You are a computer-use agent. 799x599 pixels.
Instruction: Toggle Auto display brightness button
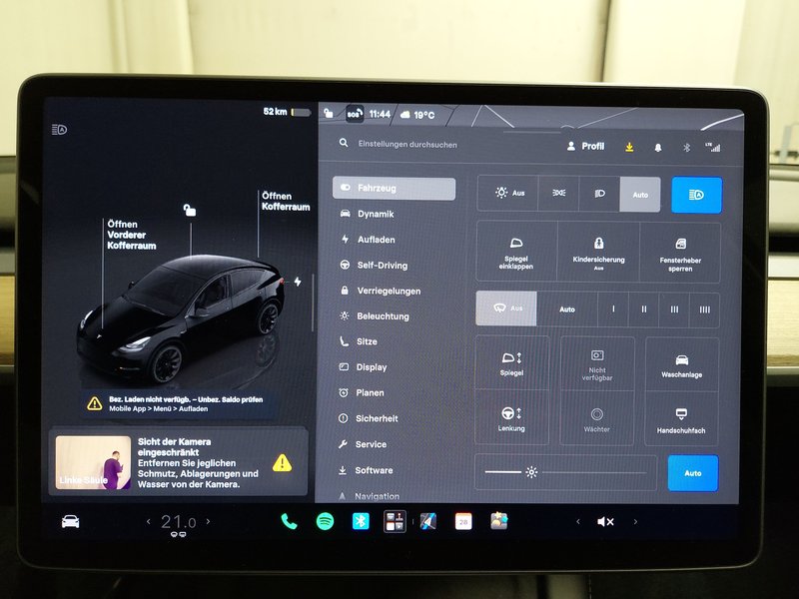point(693,473)
